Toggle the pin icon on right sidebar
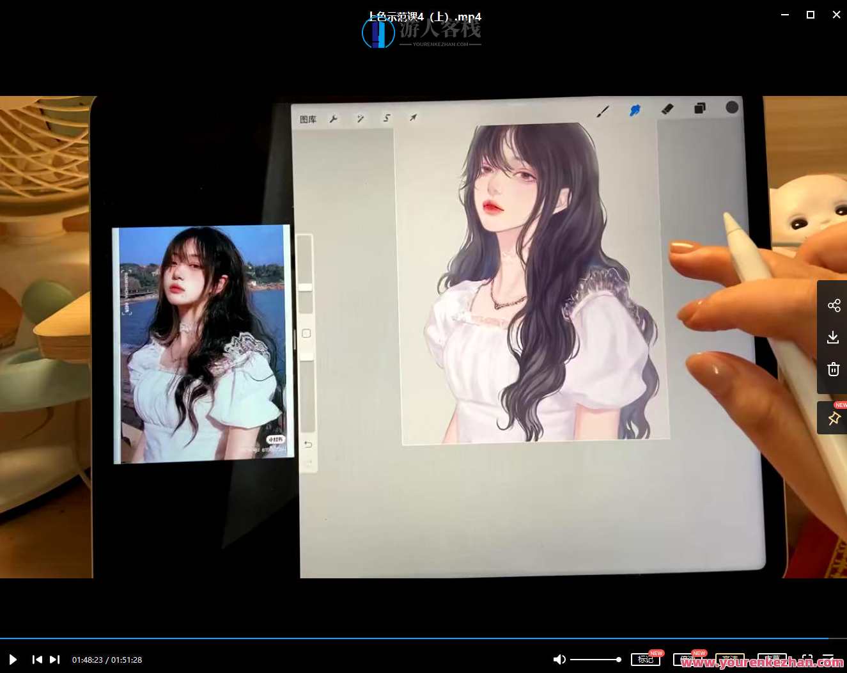Viewport: 847px width, 673px height. (834, 418)
